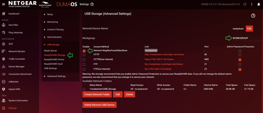
Task: Toggle Admin Password Protection for FTP(via internet)
Action: 240,69
